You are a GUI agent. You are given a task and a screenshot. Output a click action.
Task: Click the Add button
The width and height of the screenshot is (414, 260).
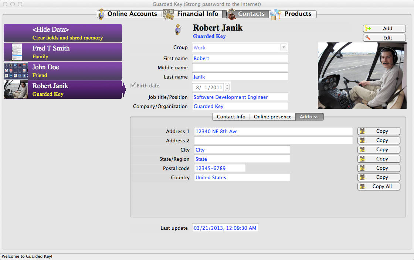pos(384,28)
